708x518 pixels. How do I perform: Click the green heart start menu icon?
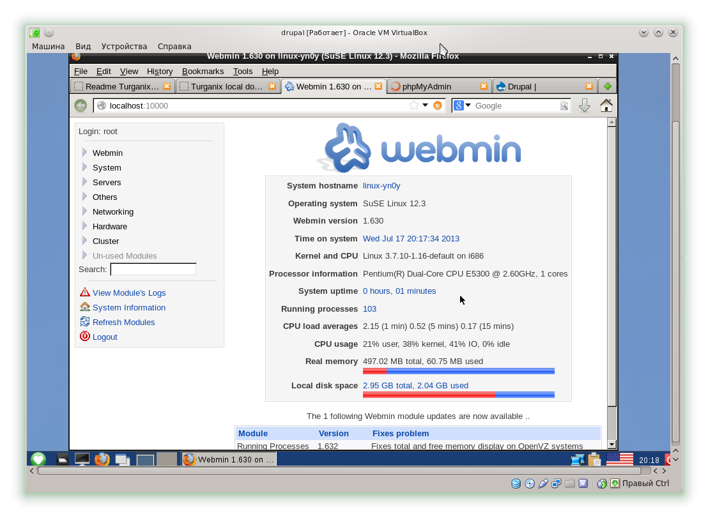pyautogui.click(x=38, y=459)
